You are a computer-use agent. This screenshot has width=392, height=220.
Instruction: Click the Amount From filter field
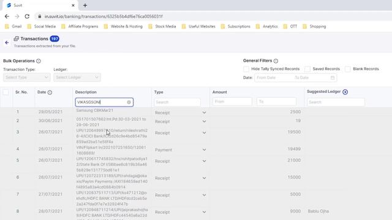pyautogui.click(x=232, y=101)
